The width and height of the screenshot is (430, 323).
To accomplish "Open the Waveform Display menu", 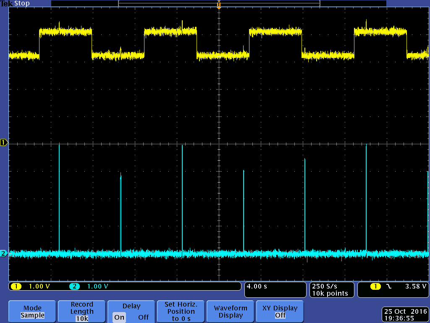I will (231, 312).
